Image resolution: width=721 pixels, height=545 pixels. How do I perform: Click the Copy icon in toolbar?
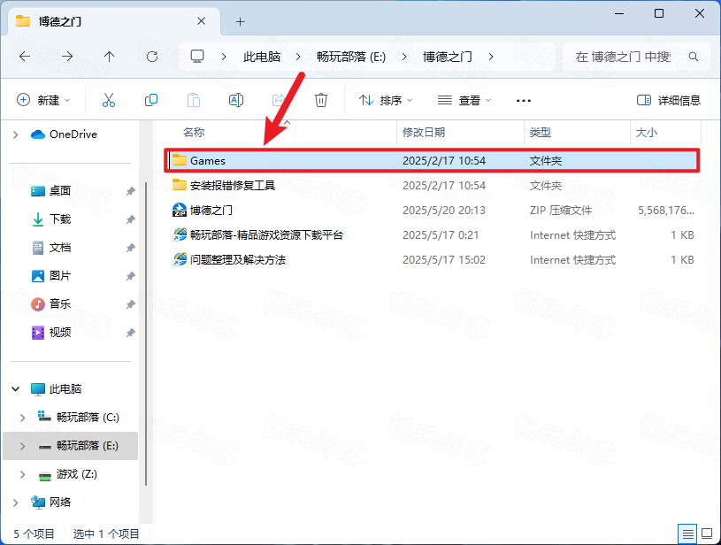(151, 100)
